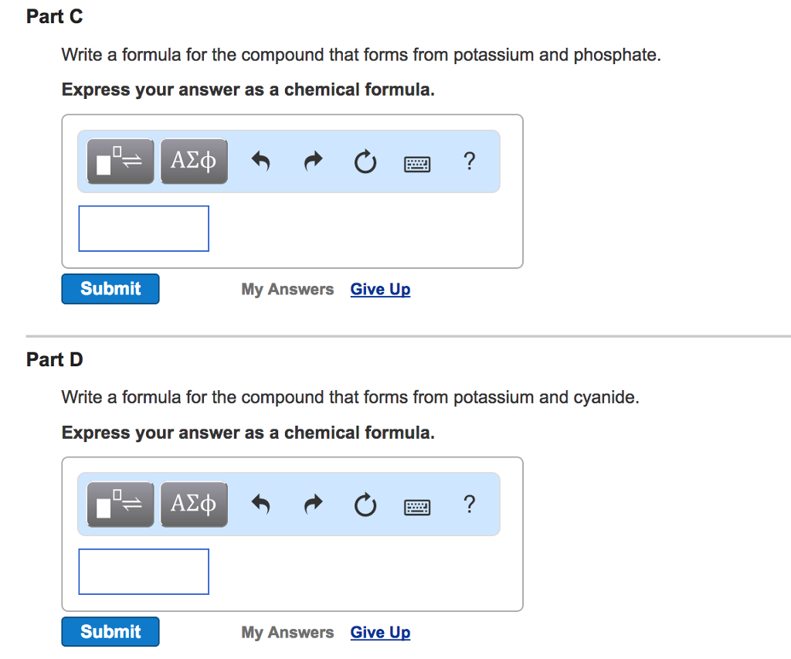Open the keyboard shortcuts icon in Part C
This screenshot has height=659, width=791.
(416, 163)
